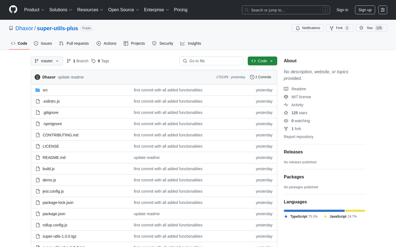Click the file icon for package.json

[x=38, y=214]
